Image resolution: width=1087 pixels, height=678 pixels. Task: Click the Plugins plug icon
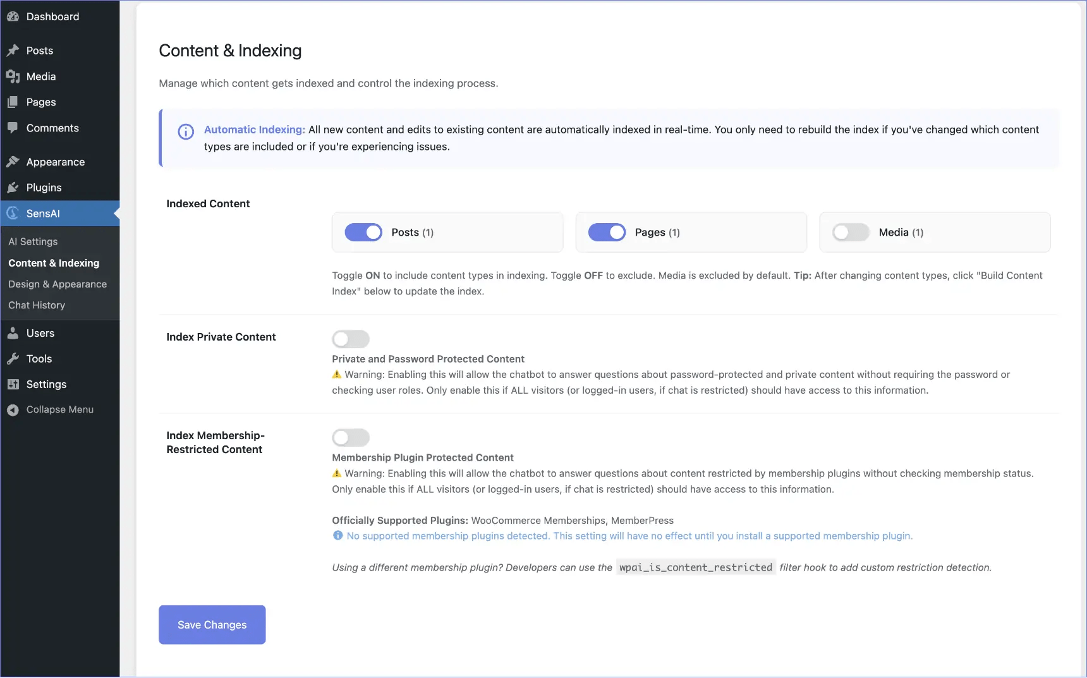click(x=13, y=188)
